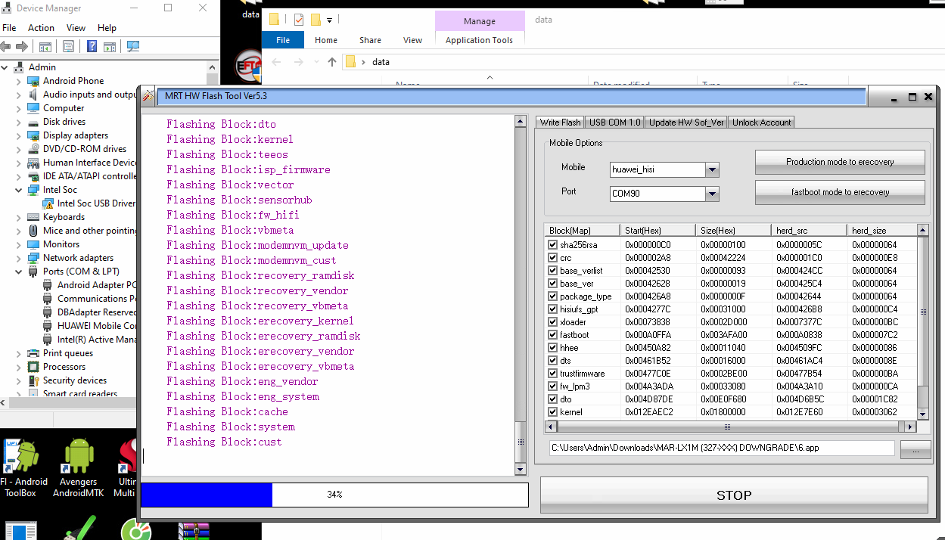Click the block table vertical scrollbar
This screenshot has height=540, width=945.
coord(923,322)
